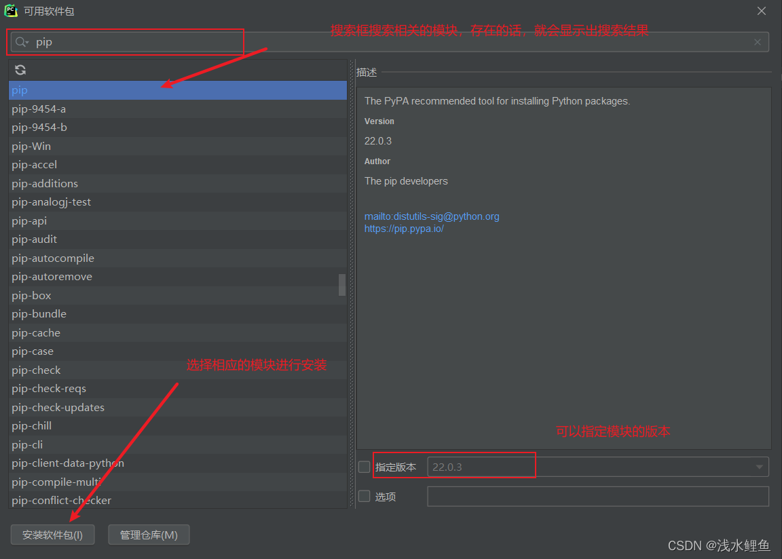The width and height of the screenshot is (782, 559).
Task: Select the pip-Win package
Action: pos(178,146)
